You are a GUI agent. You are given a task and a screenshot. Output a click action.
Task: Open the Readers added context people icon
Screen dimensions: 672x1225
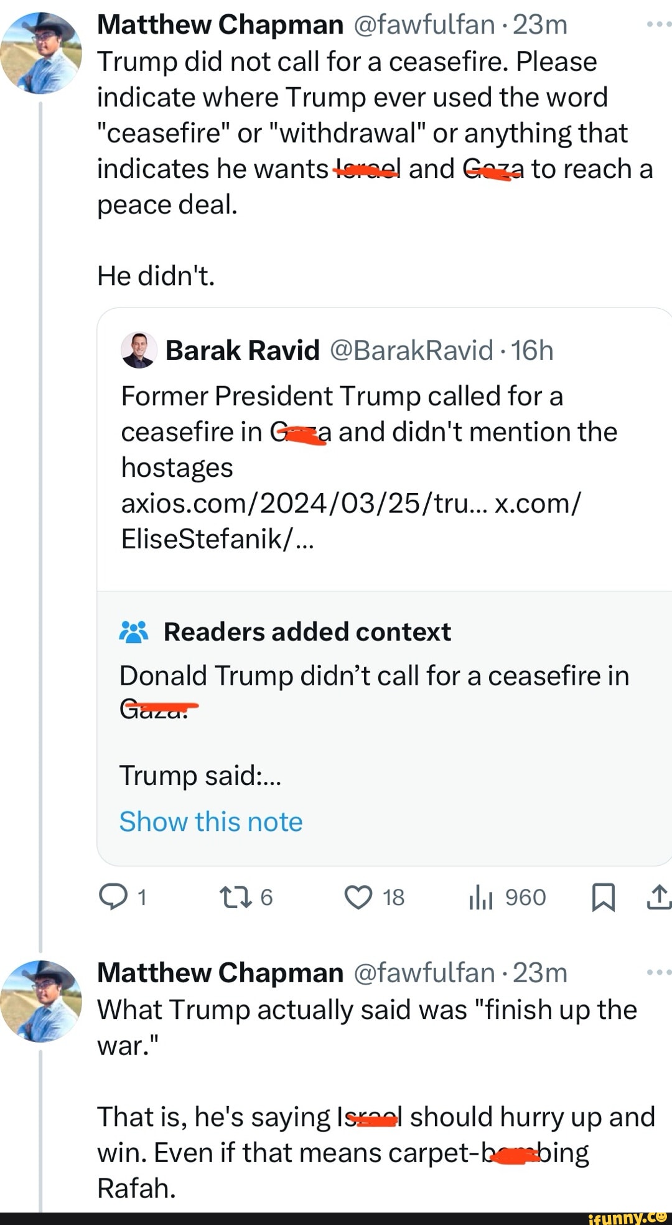click(x=134, y=632)
